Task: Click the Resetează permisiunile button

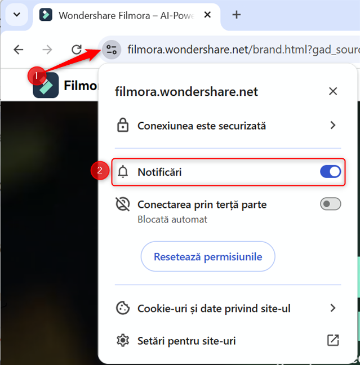Action: click(208, 257)
